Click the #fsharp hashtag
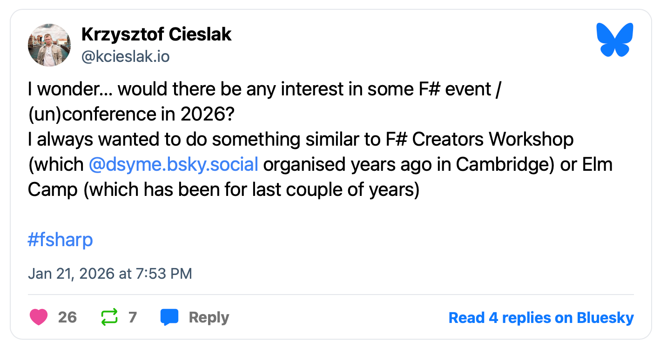 pos(60,240)
